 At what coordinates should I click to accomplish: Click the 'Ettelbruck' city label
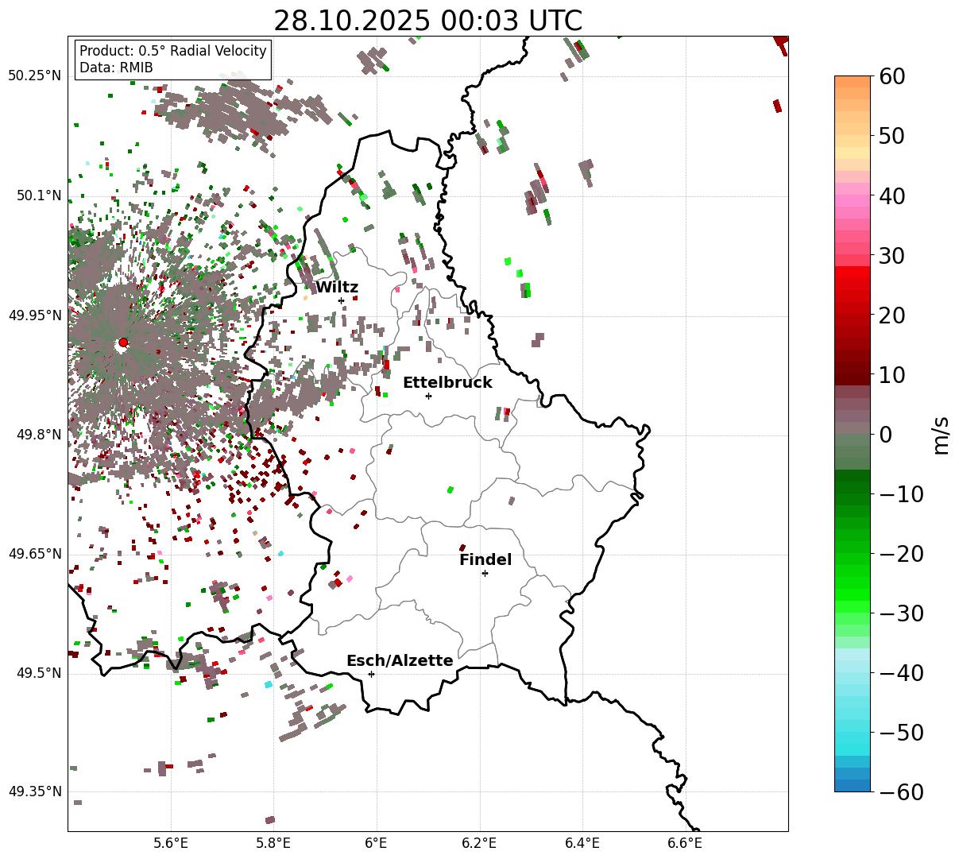pos(447,383)
